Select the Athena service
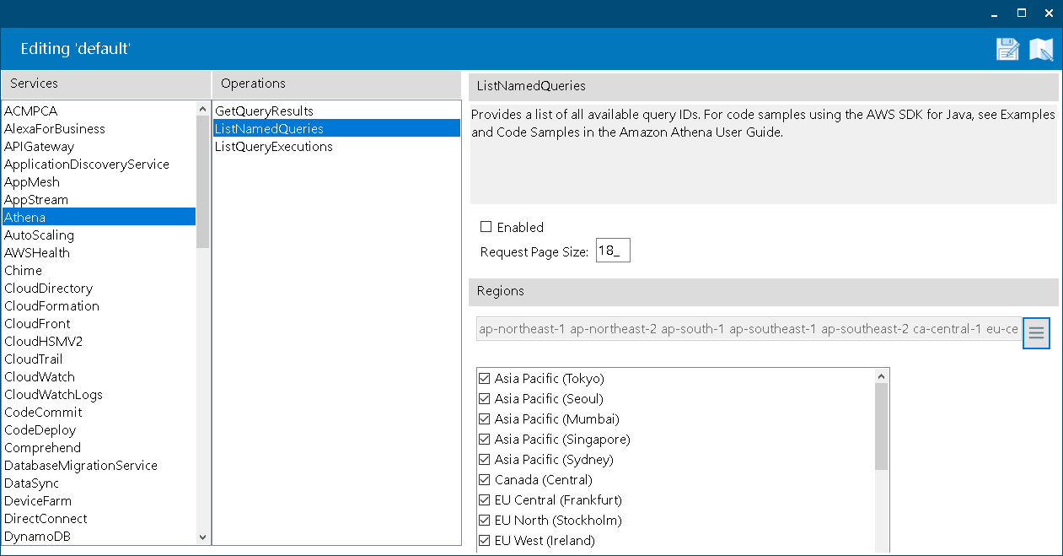This screenshot has height=556, width=1063. point(99,218)
